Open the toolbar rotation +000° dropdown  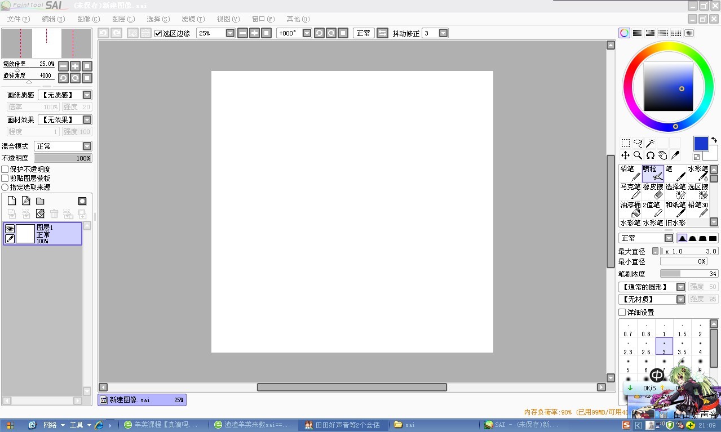307,33
